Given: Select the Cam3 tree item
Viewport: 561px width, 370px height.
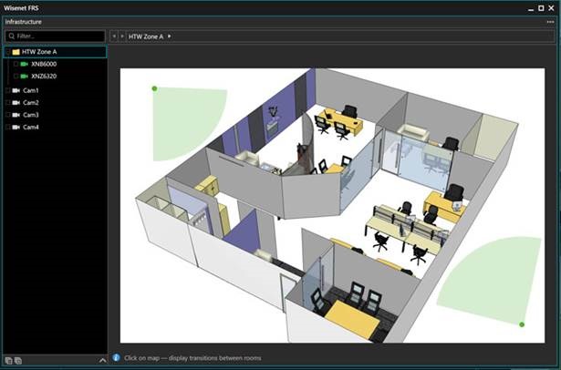Looking at the screenshot, I should point(31,115).
